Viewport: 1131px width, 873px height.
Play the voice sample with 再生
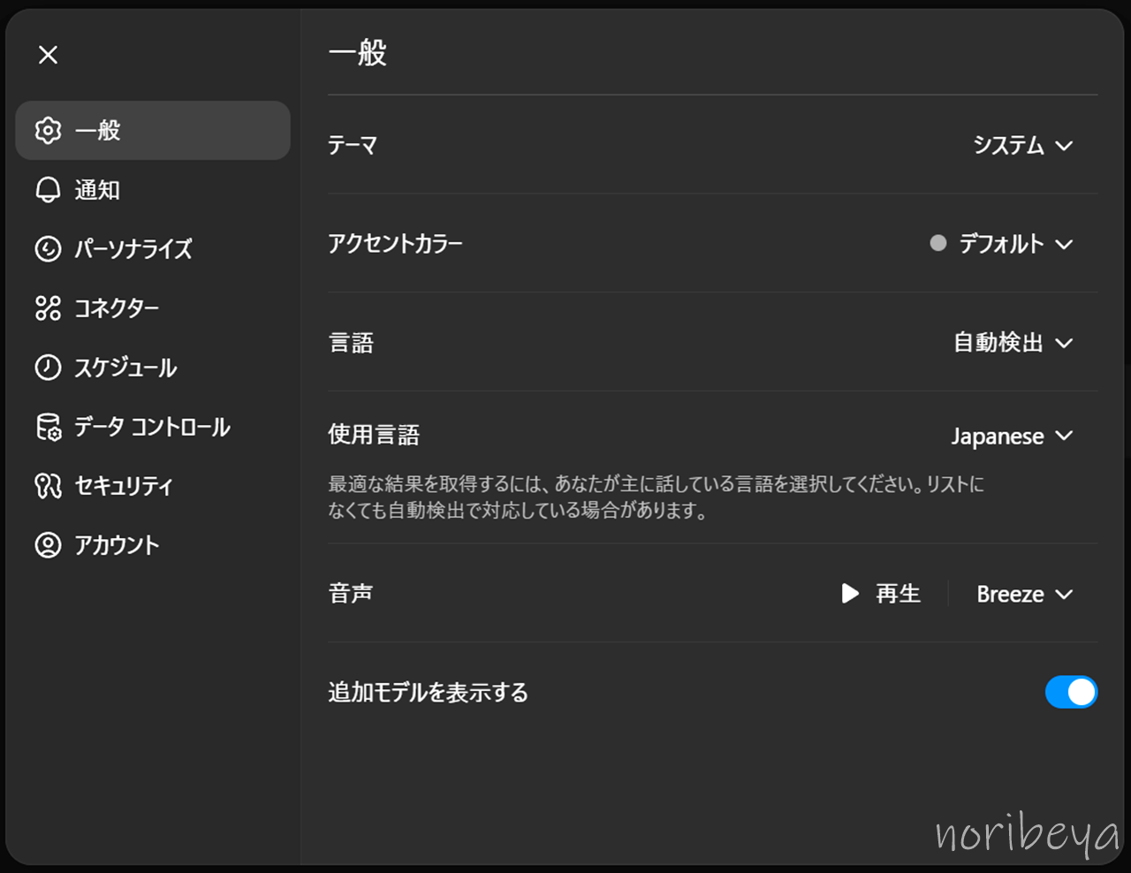point(881,593)
